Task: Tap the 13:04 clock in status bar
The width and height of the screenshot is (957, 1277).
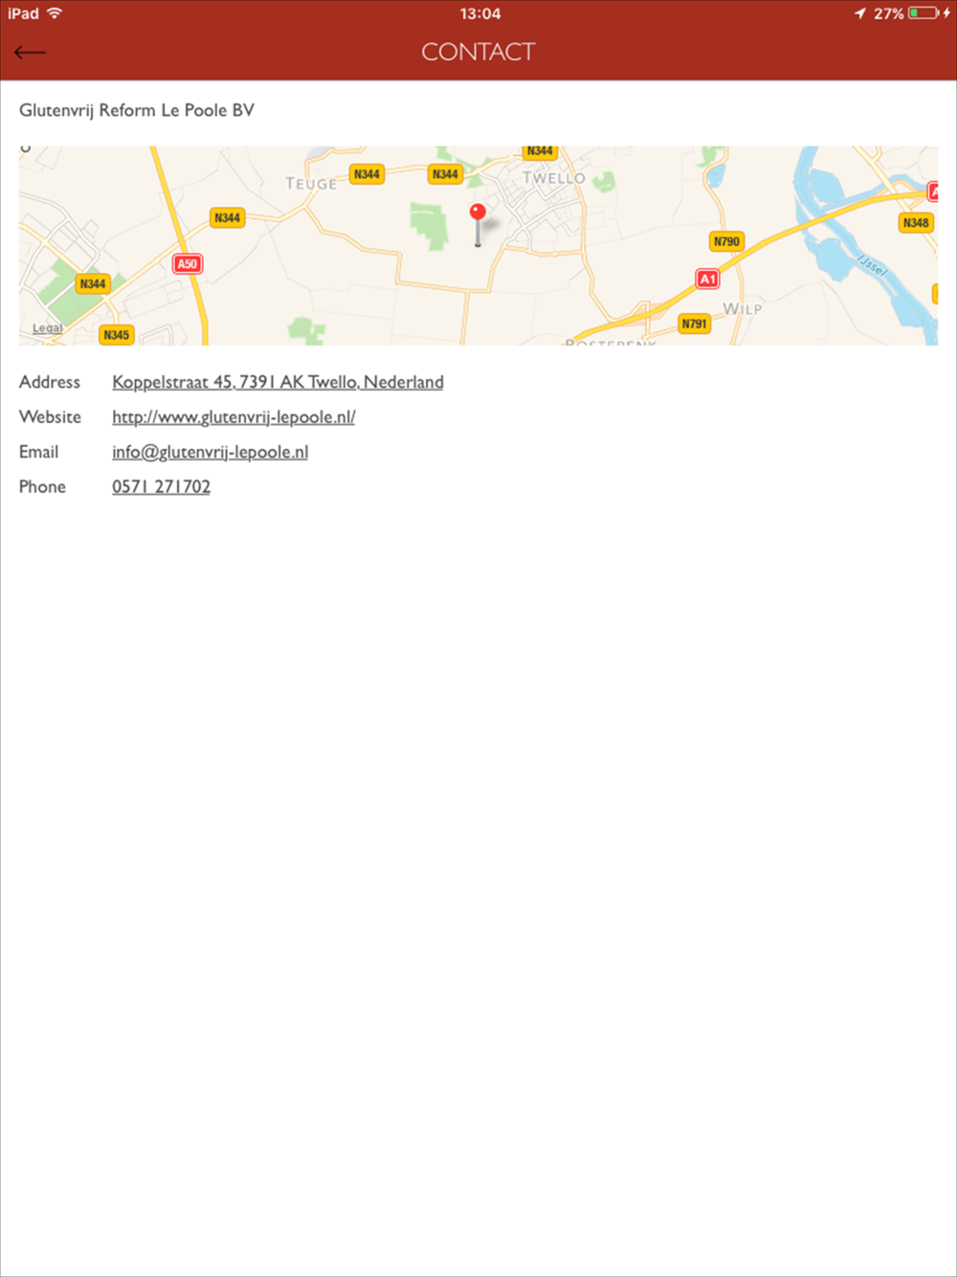Action: point(479,13)
